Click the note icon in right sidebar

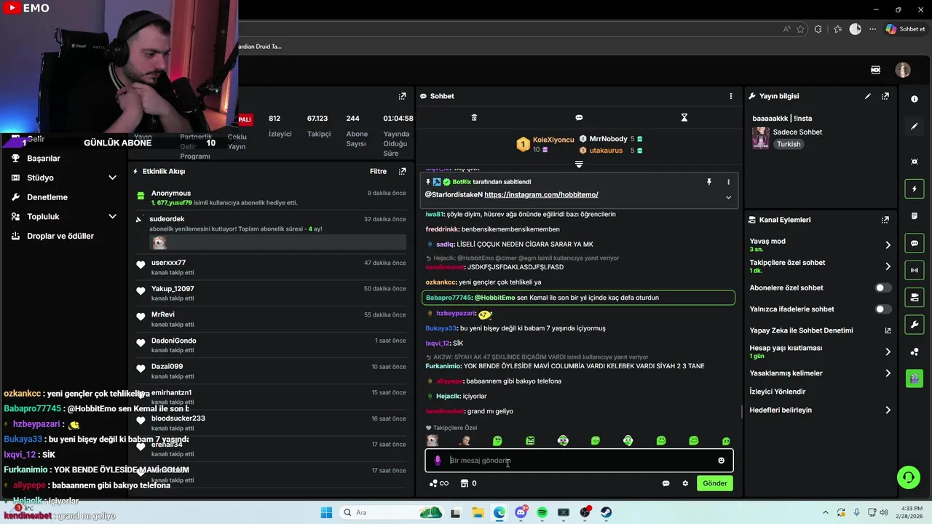915,216
